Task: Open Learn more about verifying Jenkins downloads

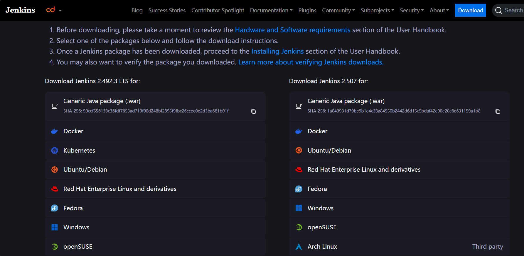Action: pyautogui.click(x=311, y=62)
